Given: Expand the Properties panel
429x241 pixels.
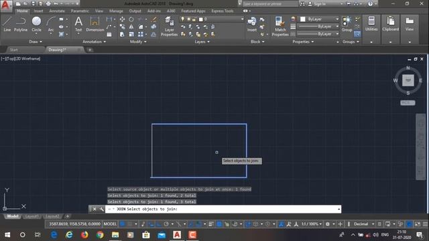Looking at the screenshot, I should tap(303, 42).
